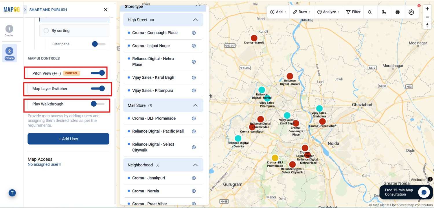Open details arrow for Reliance Digital - Pacific Mall
The image size is (434, 208).
tap(194, 131)
